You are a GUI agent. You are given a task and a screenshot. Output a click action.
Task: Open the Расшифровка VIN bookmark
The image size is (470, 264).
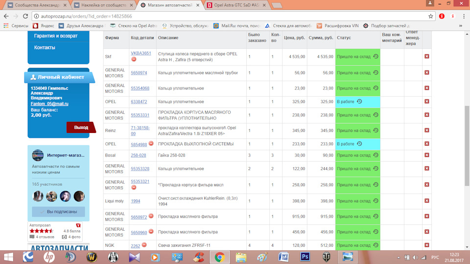[338, 26]
